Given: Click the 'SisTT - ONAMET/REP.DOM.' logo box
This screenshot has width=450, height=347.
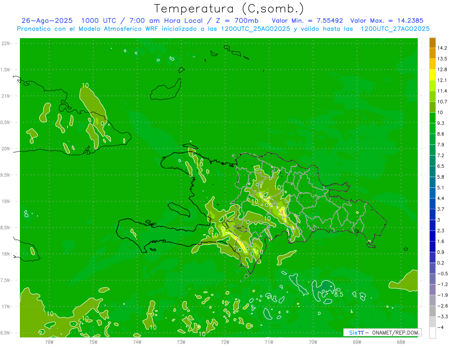Looking at the screenshot, I should point(382,332).
